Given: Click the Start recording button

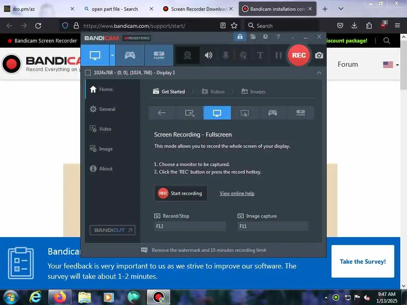Looking at the screenshot, I should point(181,193).
